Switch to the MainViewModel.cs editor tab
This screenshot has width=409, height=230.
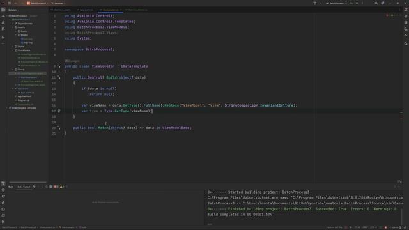[x=136, y=10]
